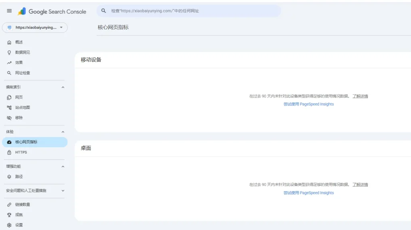Click the Google Search Console logo
Image resolution: width=411 pixels, height=230 pixels.
coord(52,12)
